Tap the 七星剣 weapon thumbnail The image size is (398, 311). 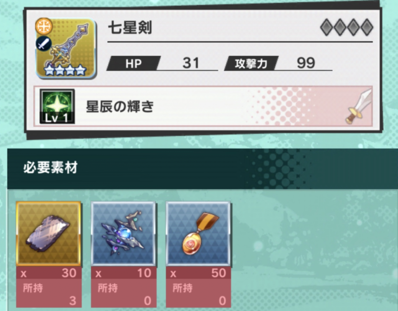pyautogui.click(x=66, y=48)
